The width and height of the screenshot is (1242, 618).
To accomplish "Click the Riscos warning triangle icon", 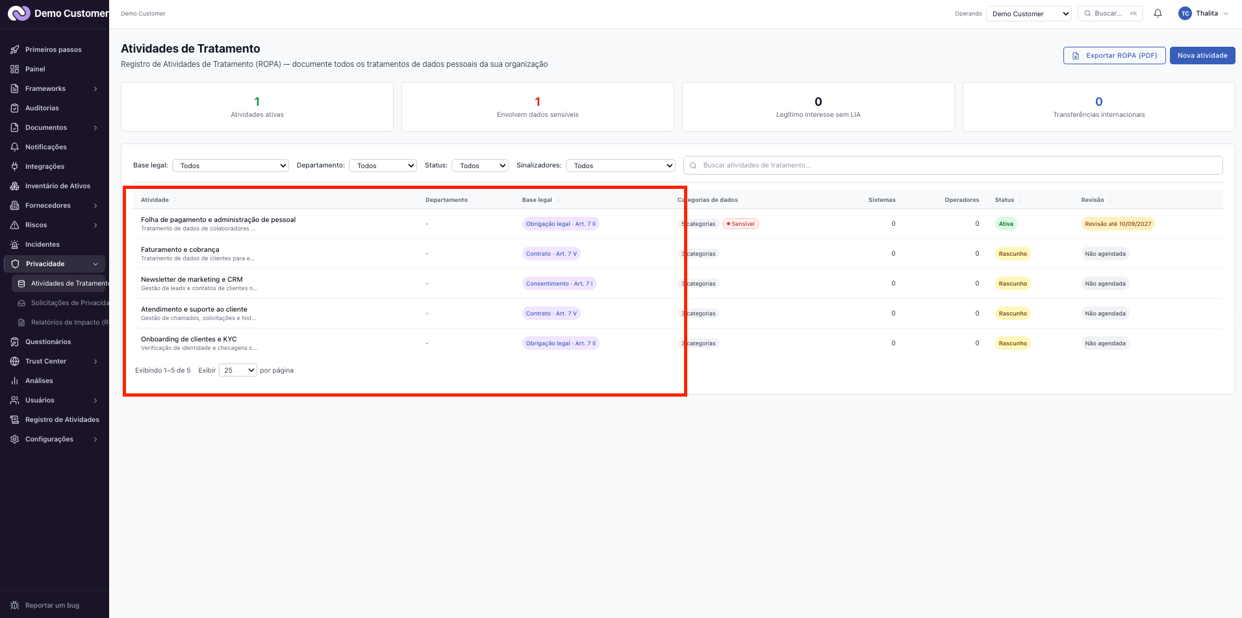I will point(14,225).
